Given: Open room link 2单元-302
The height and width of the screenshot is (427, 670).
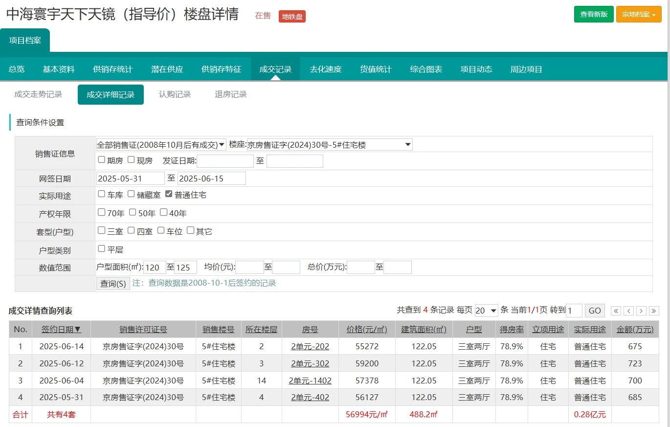Looking at the screenshot, I should [x=310, y=364].
